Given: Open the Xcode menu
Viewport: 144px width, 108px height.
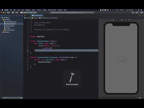Looking at the screenshot, I should coord(7,10).
